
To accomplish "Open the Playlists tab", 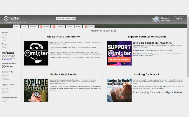I will point(89,27).
